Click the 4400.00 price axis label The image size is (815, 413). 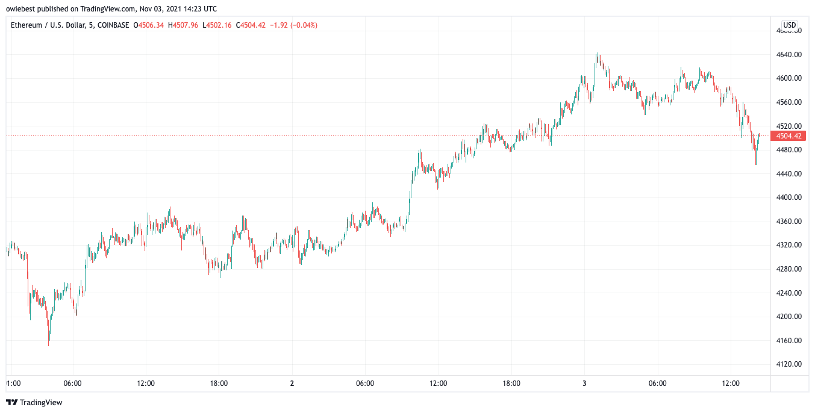point(789,197)
